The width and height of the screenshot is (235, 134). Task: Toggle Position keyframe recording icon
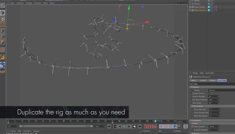(x=161, y=126)
